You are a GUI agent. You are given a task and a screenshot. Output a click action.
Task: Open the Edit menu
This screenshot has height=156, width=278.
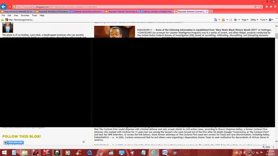(9, 15)
